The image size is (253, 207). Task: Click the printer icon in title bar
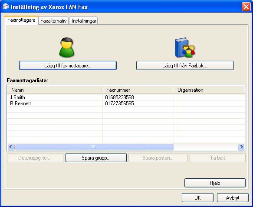[6, 7]
